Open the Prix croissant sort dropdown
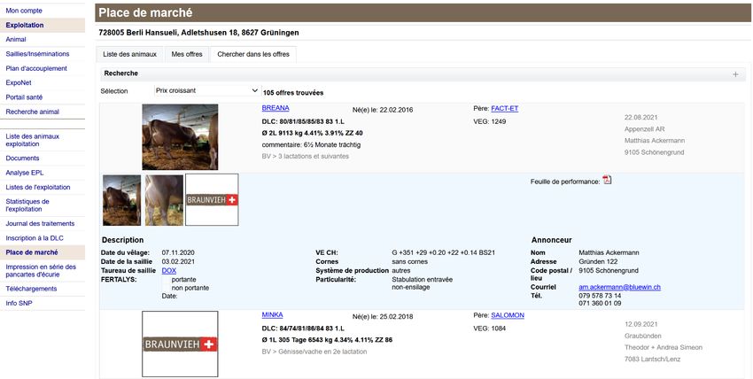Screen dimensions: 753x379 coord(206,91)
